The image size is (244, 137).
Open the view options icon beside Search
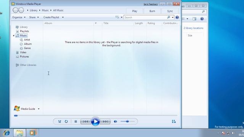(x=117, y=17)
